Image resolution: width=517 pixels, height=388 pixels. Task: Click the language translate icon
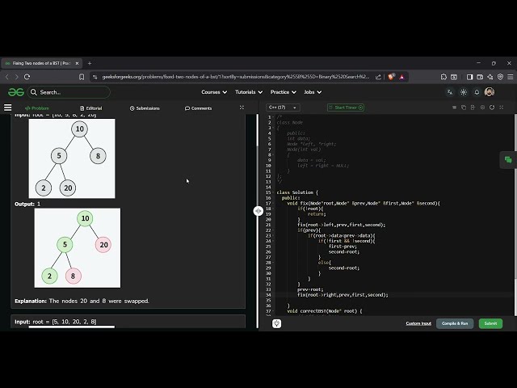click(450, 92)
